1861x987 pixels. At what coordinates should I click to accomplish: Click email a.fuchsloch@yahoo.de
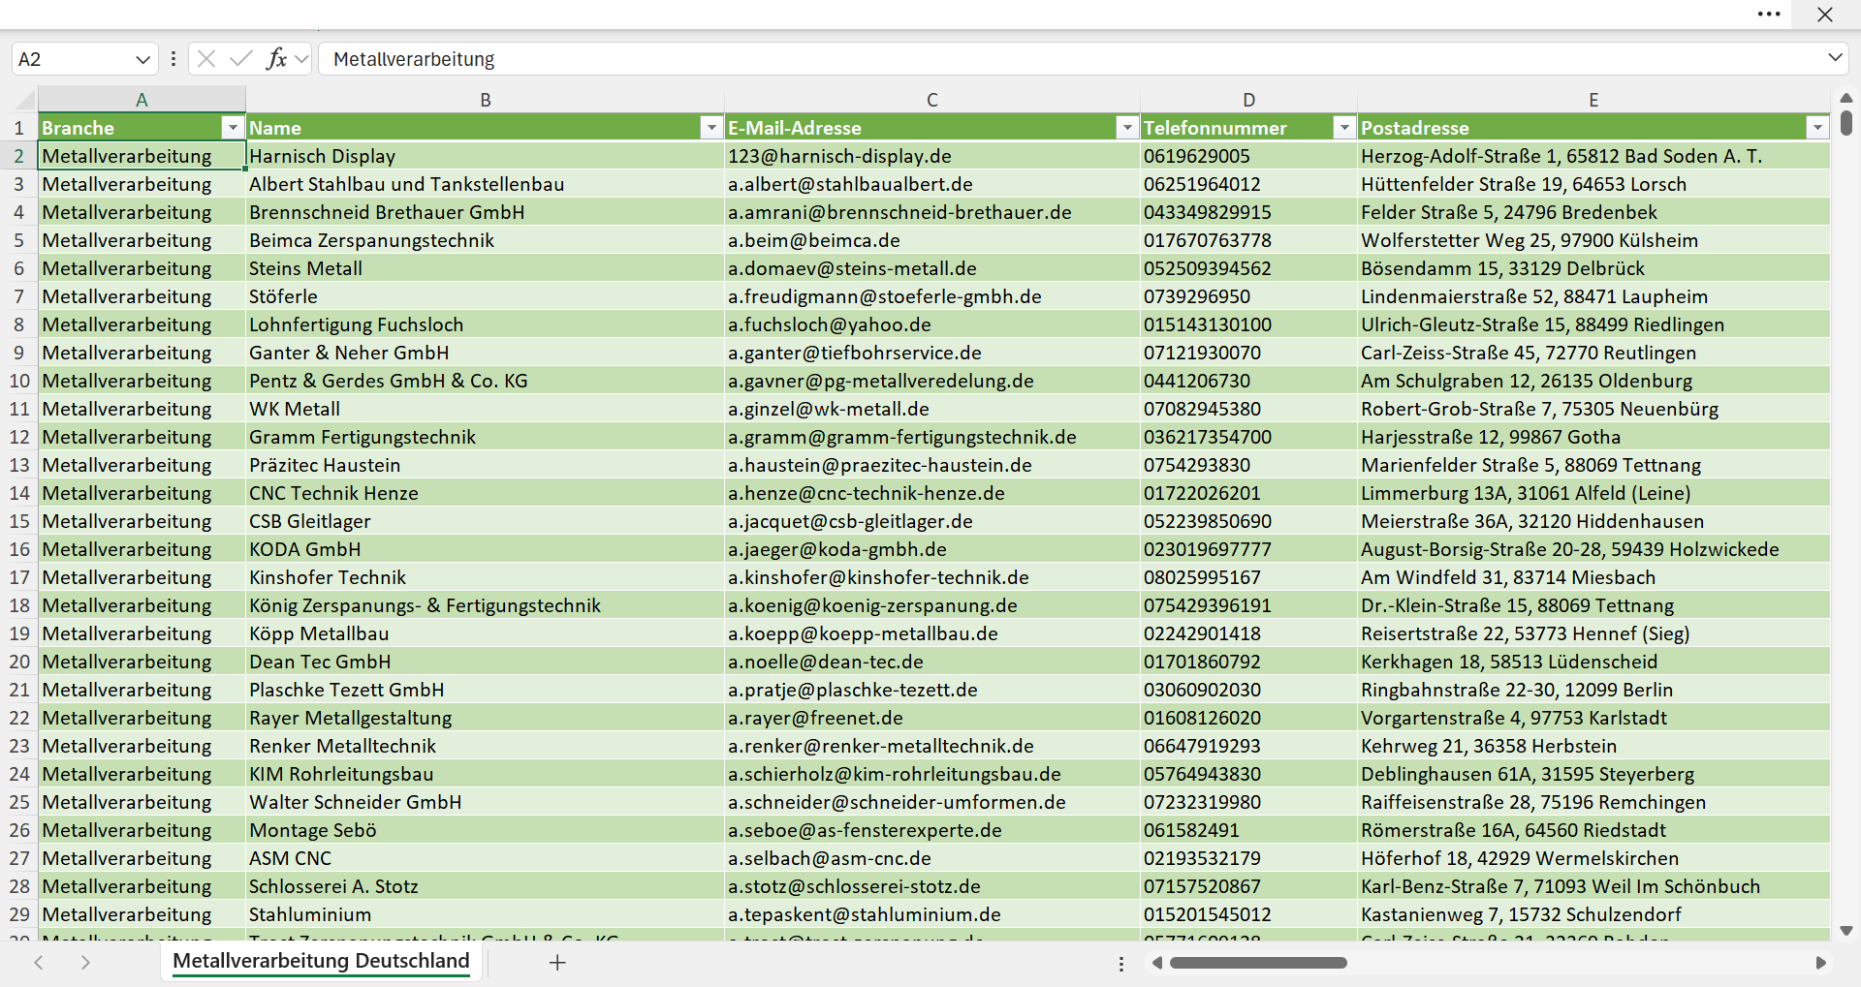[x=932, y=324]
